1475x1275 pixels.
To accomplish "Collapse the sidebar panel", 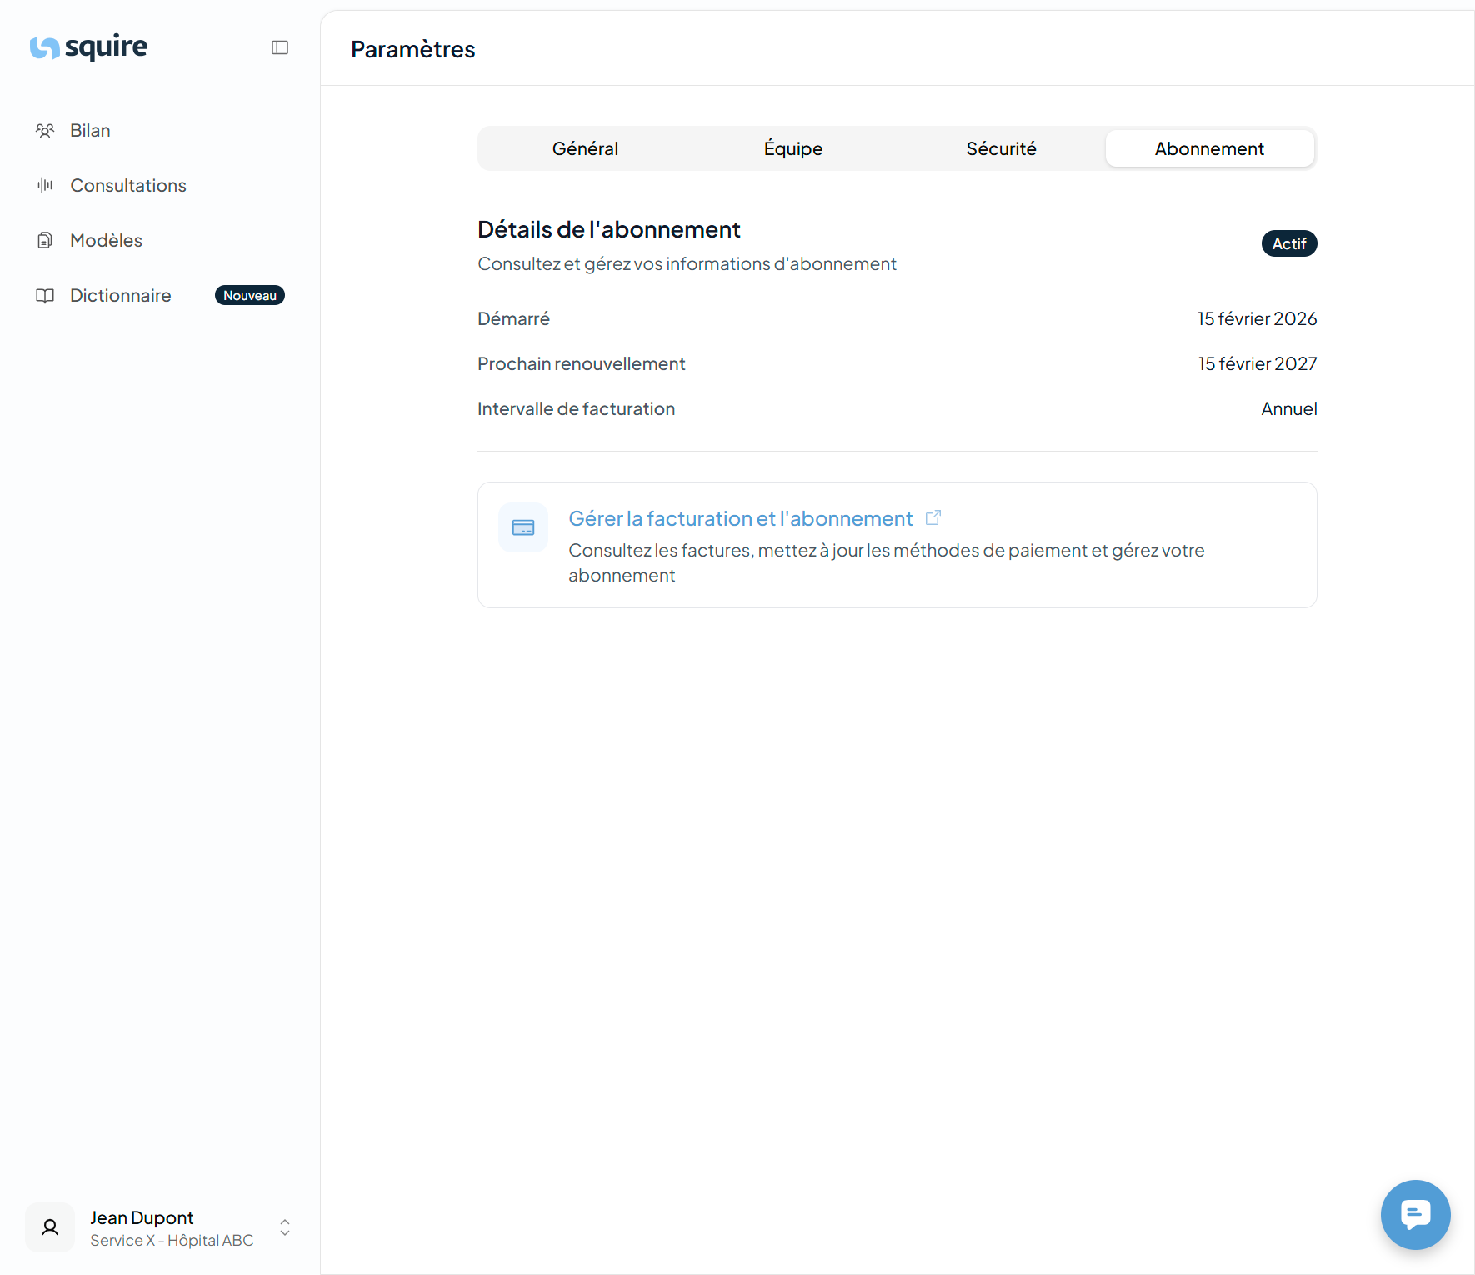I will tap(280, 47).
